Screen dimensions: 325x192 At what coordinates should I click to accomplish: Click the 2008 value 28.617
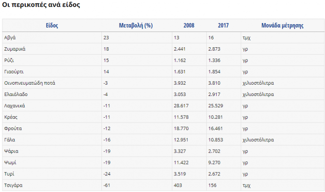[x=181, y=106]
